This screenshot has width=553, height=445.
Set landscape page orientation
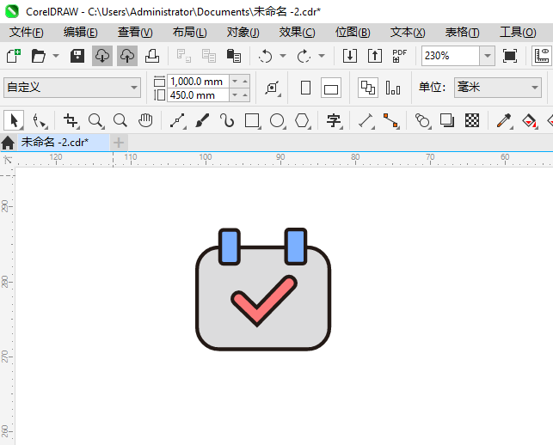331,88
